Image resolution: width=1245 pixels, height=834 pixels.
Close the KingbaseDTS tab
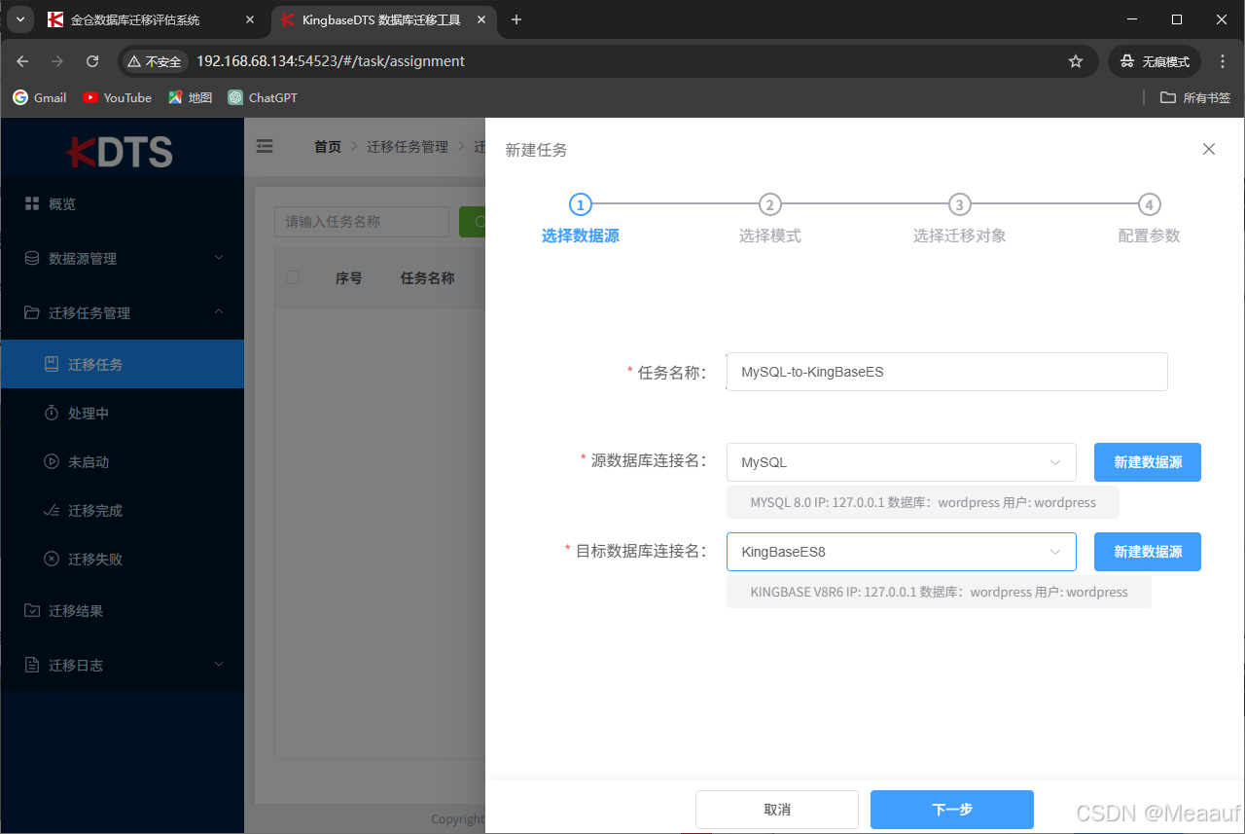click(480, 19)
